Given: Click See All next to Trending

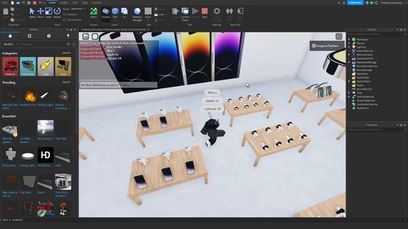Looking at the screenshot, I should coord(66,82).
